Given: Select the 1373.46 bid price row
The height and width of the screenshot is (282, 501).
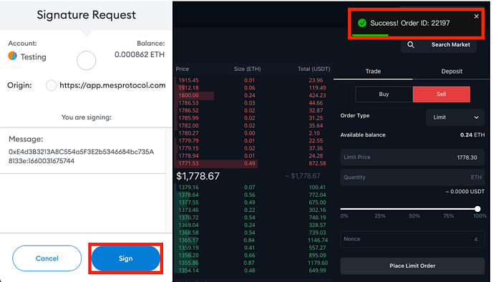Looking at the screenshot, I should (253, 210).
